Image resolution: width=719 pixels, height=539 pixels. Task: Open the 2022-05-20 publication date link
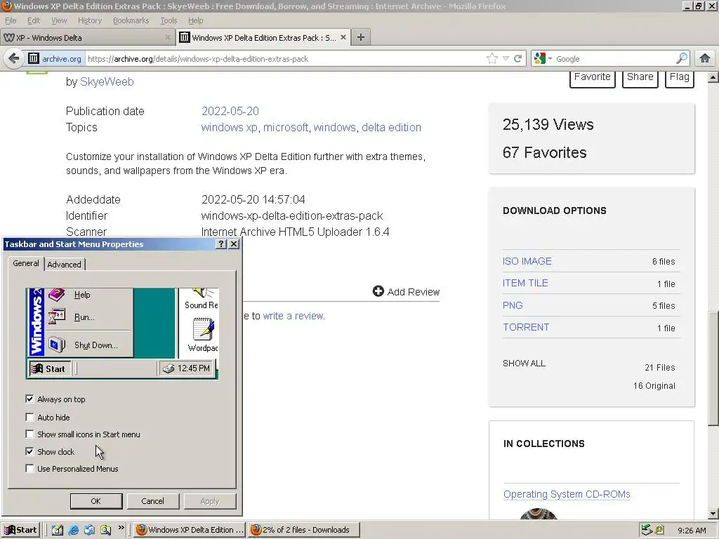coord(230,111)
